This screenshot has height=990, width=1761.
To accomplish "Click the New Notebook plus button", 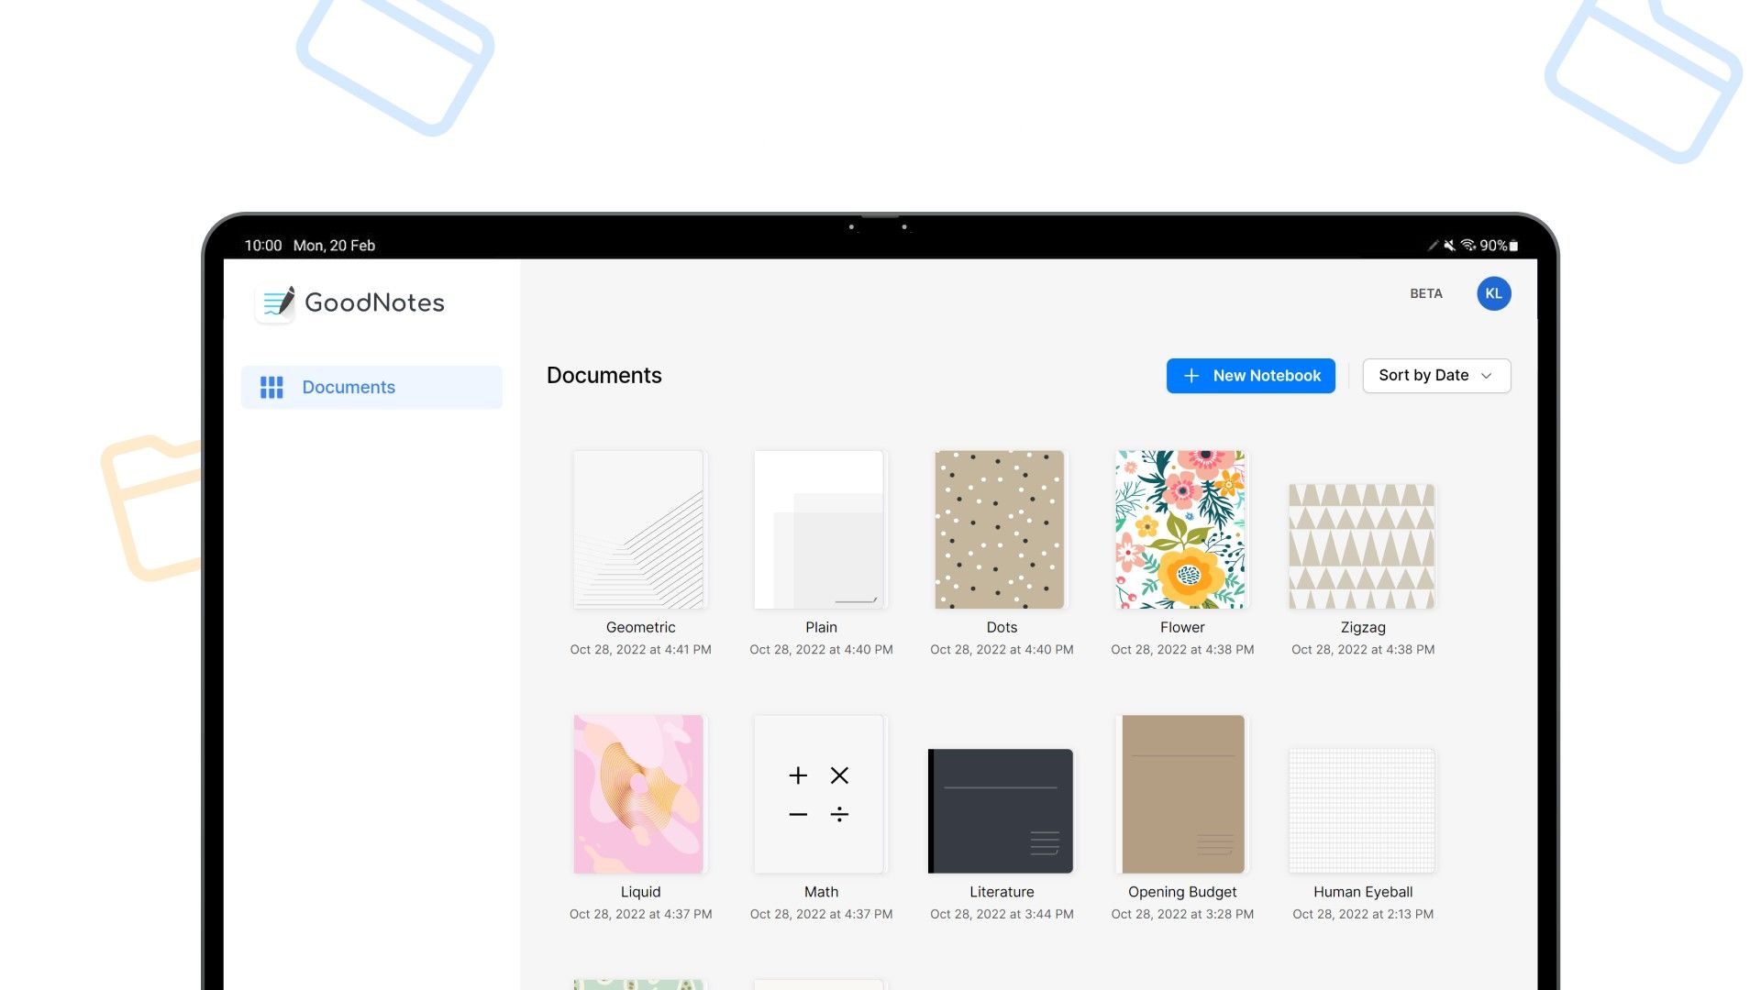I will coord(1191,375).
